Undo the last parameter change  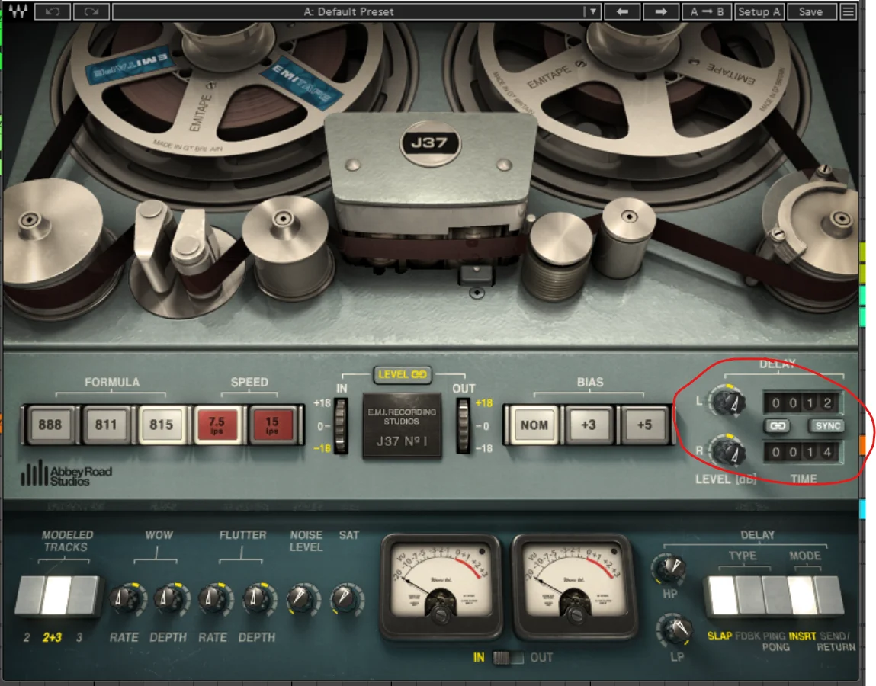pos(53,11)
